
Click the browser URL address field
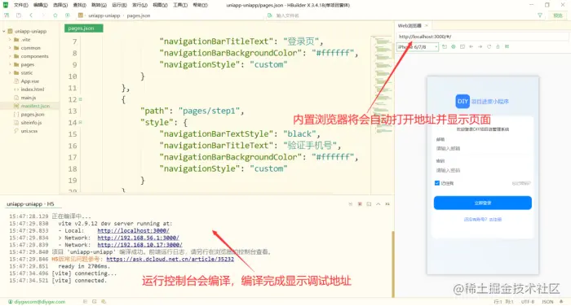click(482, 37)
